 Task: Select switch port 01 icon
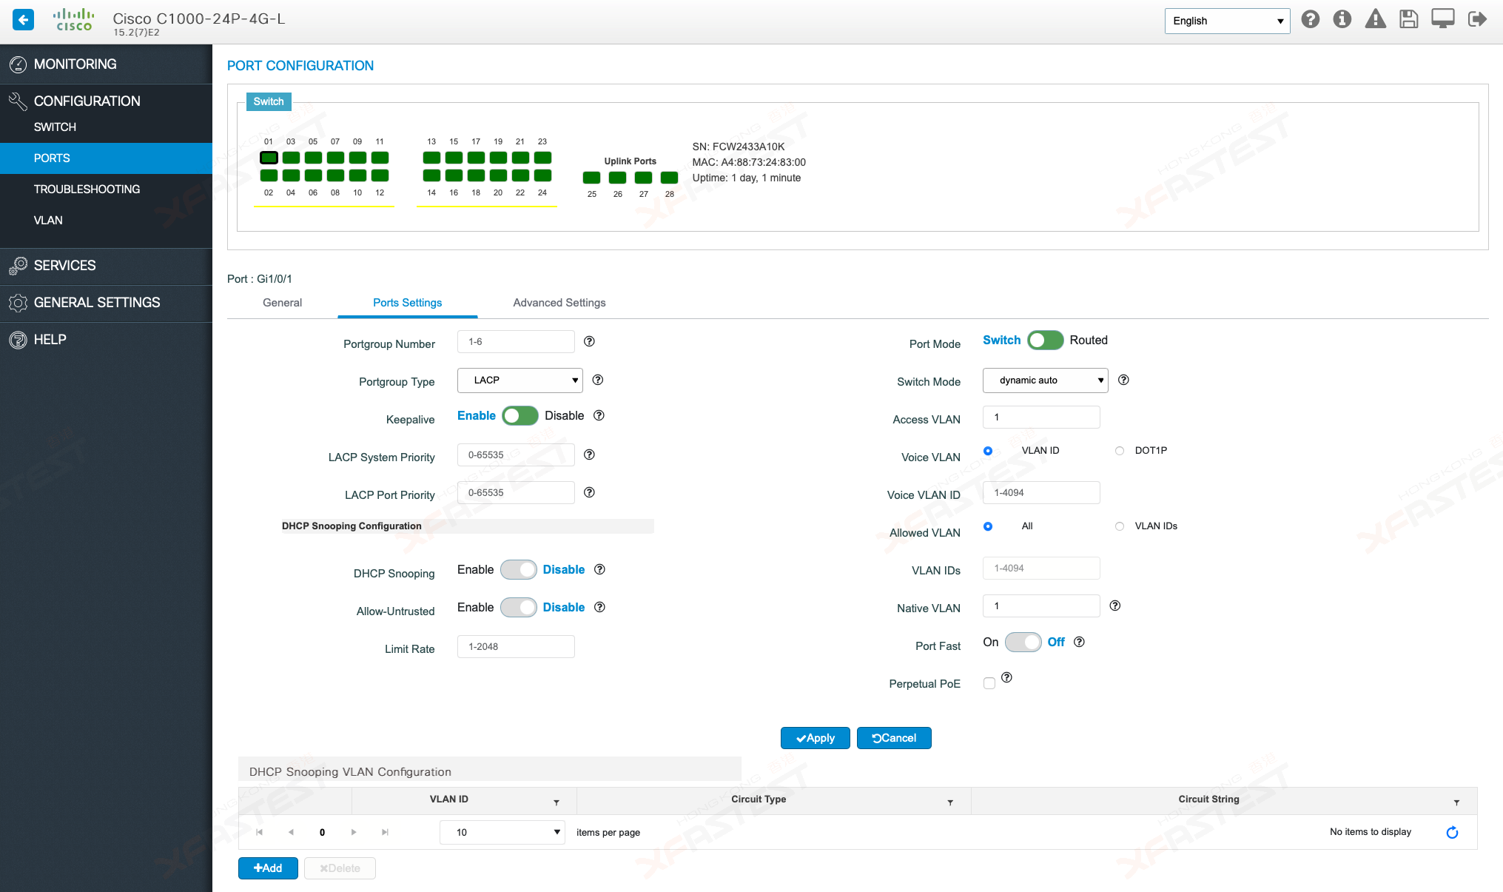point(269,158)
